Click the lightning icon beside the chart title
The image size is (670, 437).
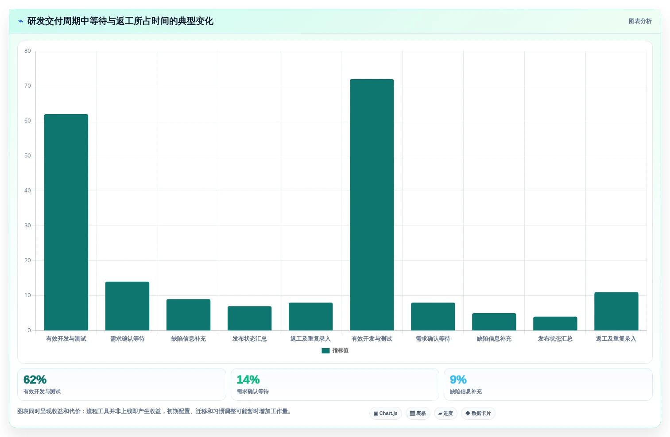(20, 21)
